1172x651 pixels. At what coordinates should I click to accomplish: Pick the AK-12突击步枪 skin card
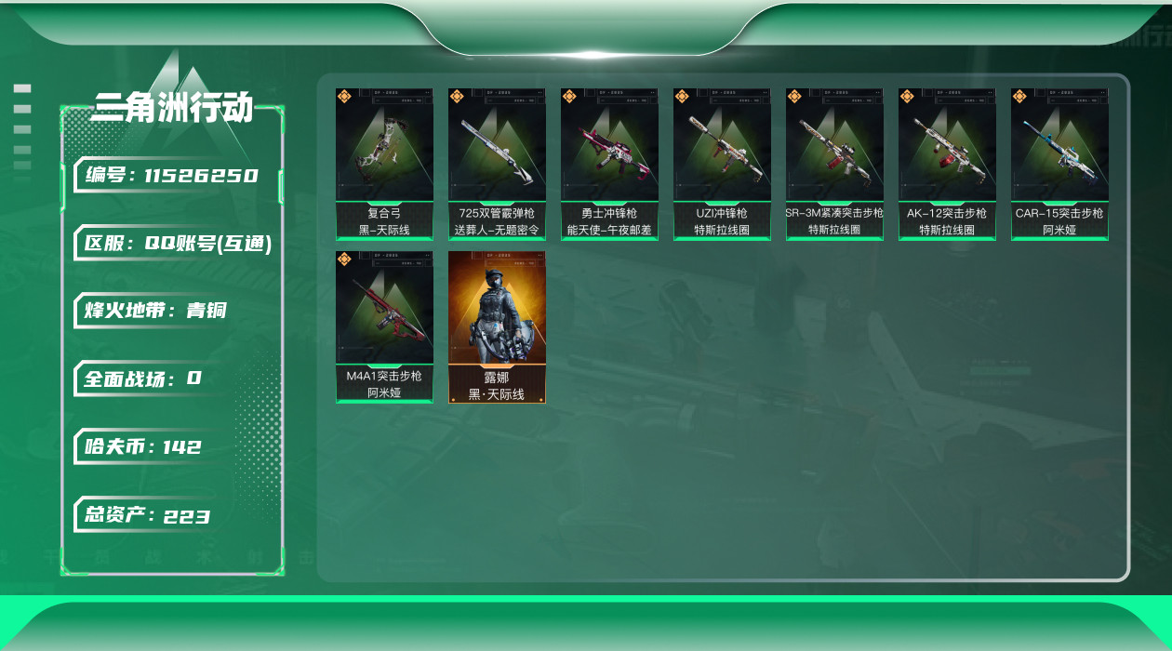point(947,165)
